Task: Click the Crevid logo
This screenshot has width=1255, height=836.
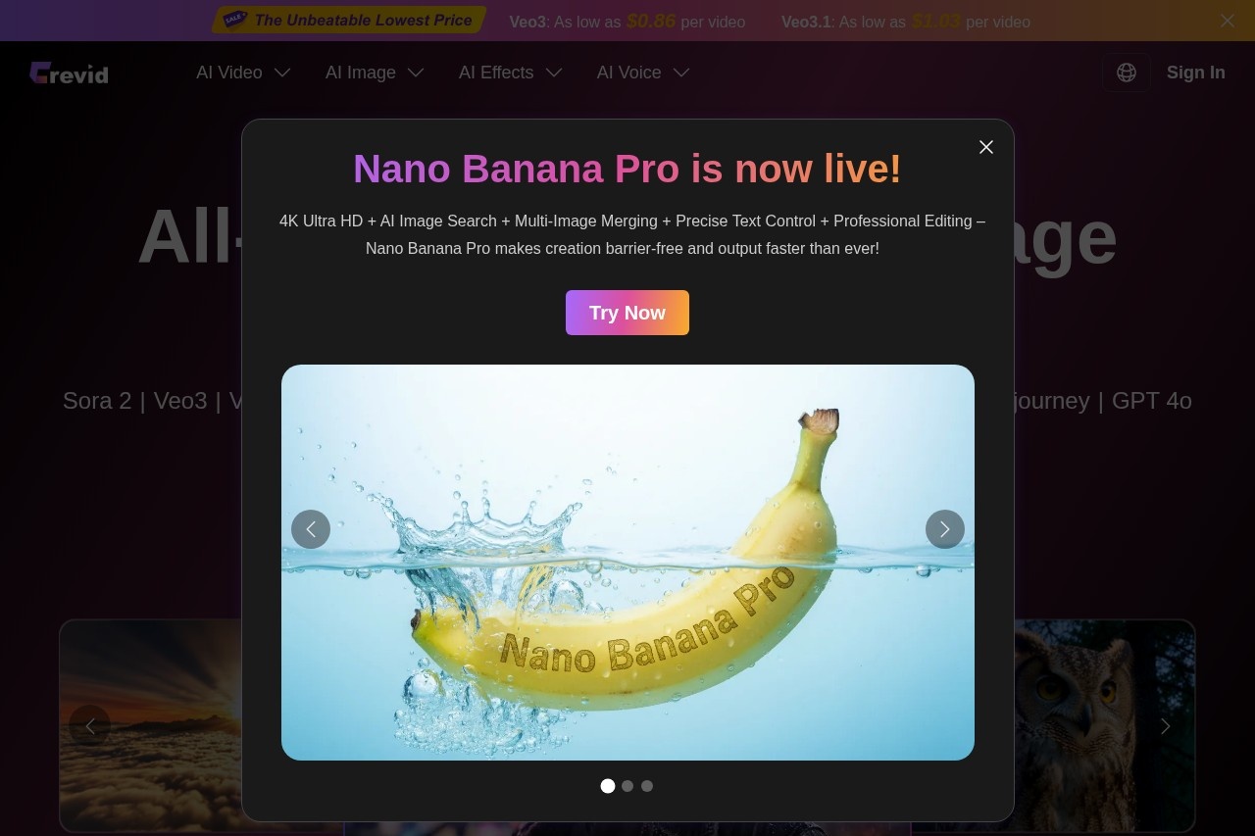Action: pyautogui.click(x=69, y=73)
